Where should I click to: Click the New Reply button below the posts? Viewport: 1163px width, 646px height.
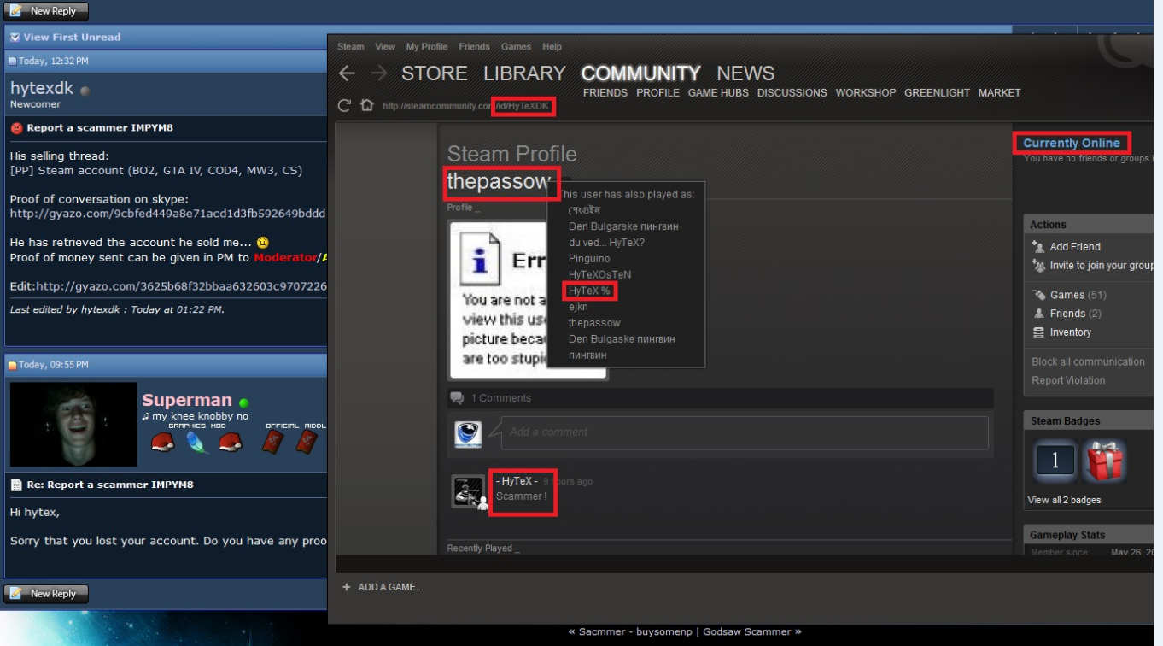point(45,594)
